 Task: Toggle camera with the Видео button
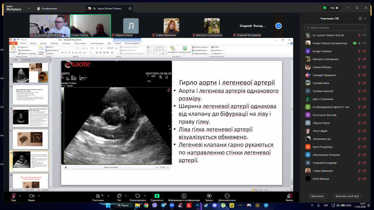tap(32, 196)
